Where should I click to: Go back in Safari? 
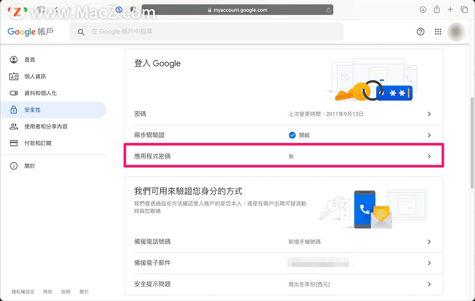(x=56, y=9)
